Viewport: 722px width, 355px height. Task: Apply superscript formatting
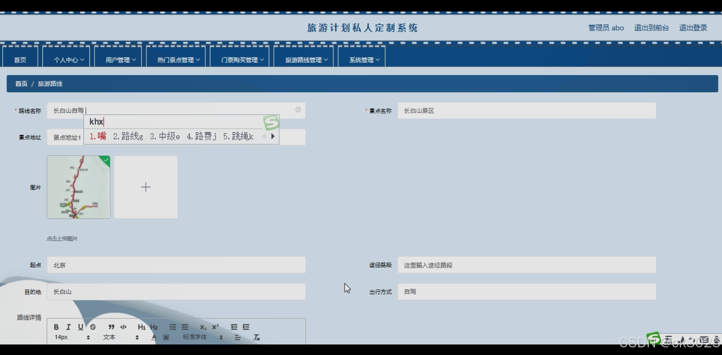(215, 327)
